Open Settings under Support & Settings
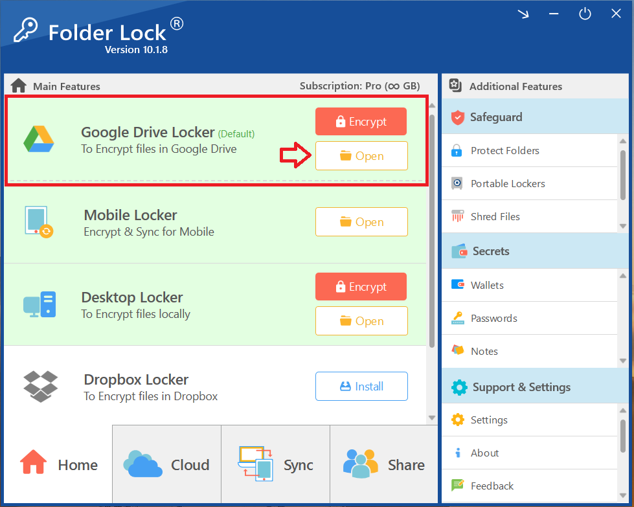Screen dimensions: 634x507 click(x=530, y=420)
